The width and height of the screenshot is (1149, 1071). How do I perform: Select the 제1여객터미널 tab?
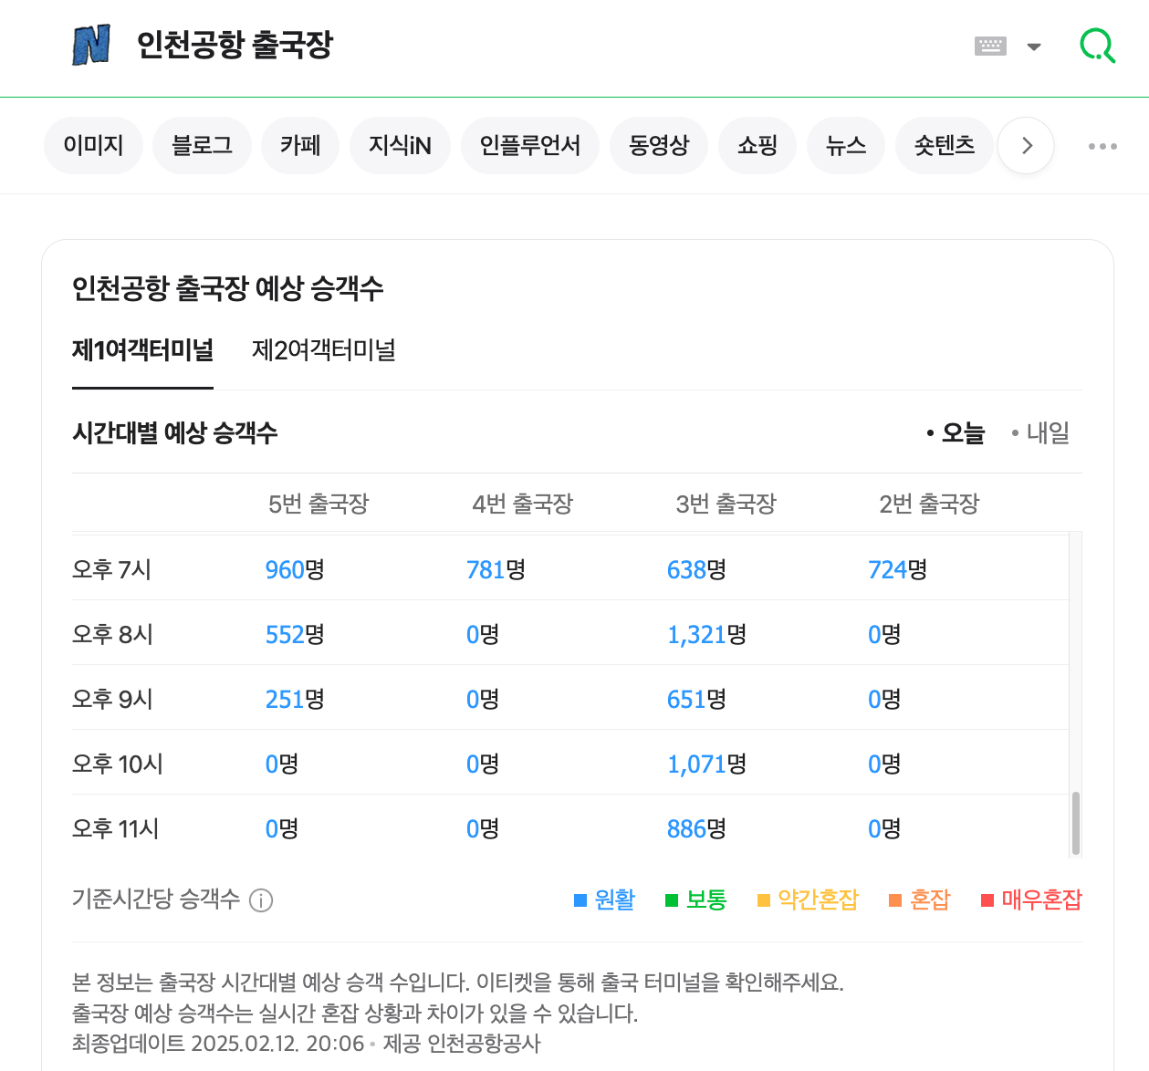click(x=142, y=350)
